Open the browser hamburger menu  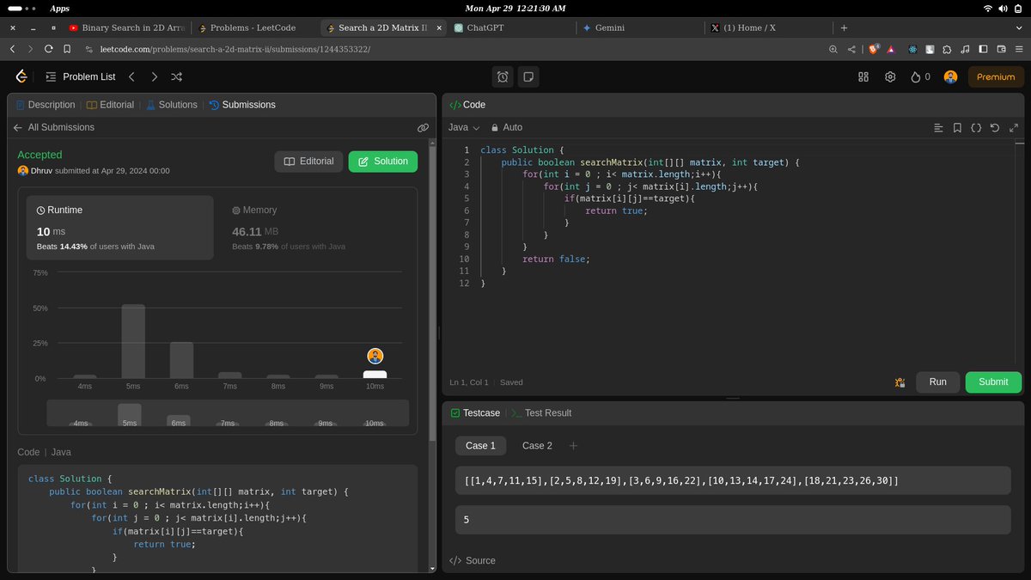point(1019,50)
